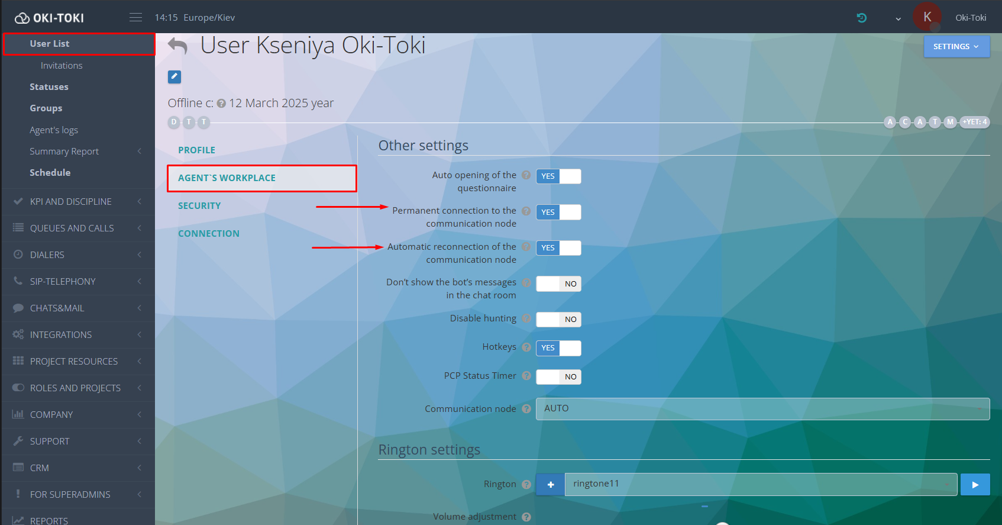Toggle Auto opening of the questionnaire
The width and height of the screenshot is (1002, 525).
tap(558, 176)
